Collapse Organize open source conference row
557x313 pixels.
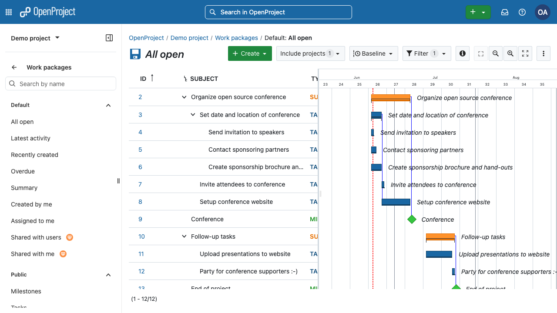(x=184, y=97)
